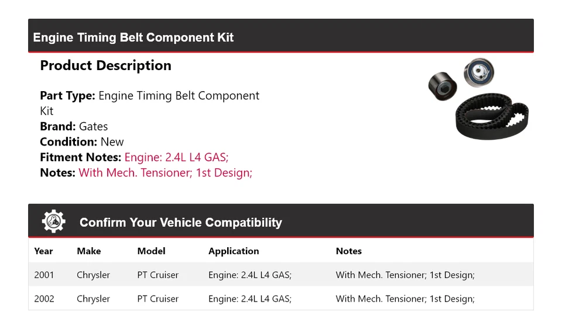Click the Part Type label
Viewport: 562px width, 329px height.
67,96
